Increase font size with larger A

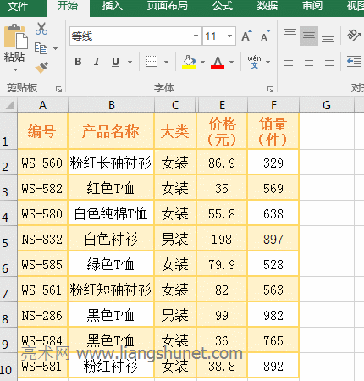point(246,36)
